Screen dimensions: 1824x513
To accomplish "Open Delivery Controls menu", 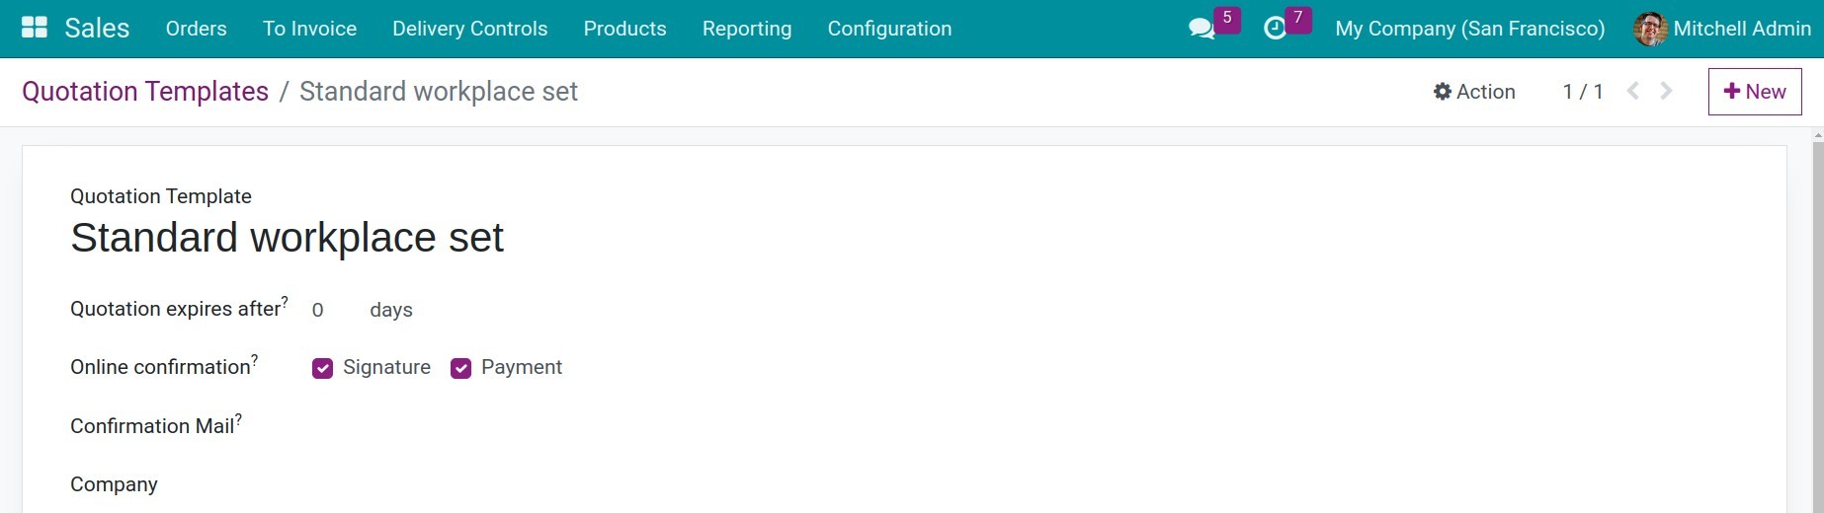I will [x=470, y=29].
